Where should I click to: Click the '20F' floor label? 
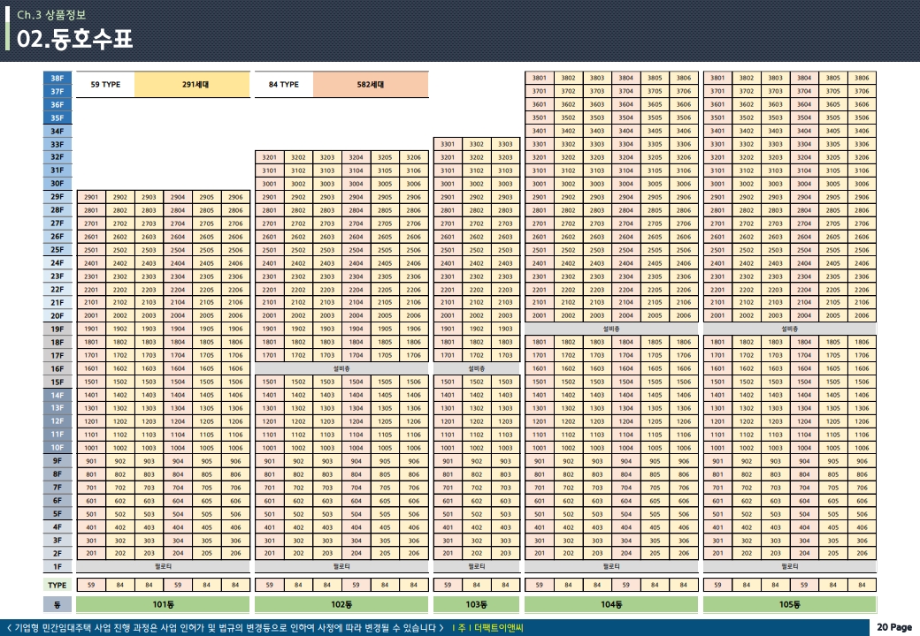[57, 315]
